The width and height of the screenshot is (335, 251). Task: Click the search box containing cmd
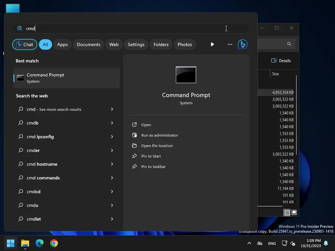131,28
